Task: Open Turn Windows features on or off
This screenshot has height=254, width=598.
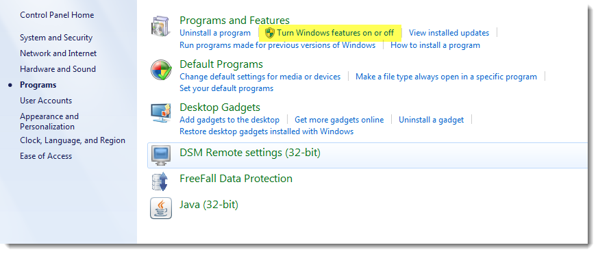Action: click(335, 33)
